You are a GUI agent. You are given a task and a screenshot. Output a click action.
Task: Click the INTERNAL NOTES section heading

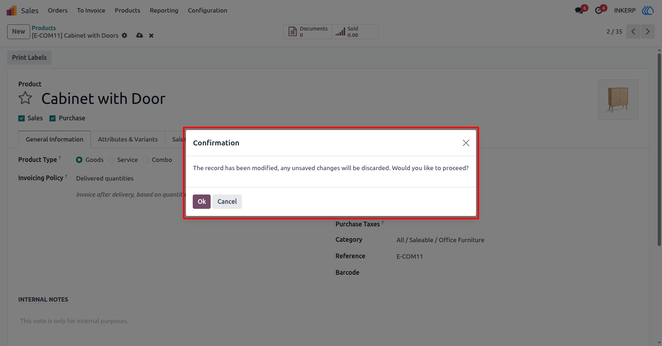tap(43, 299)
